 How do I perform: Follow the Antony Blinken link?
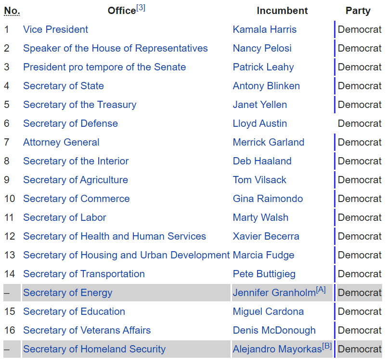[266, 86]
